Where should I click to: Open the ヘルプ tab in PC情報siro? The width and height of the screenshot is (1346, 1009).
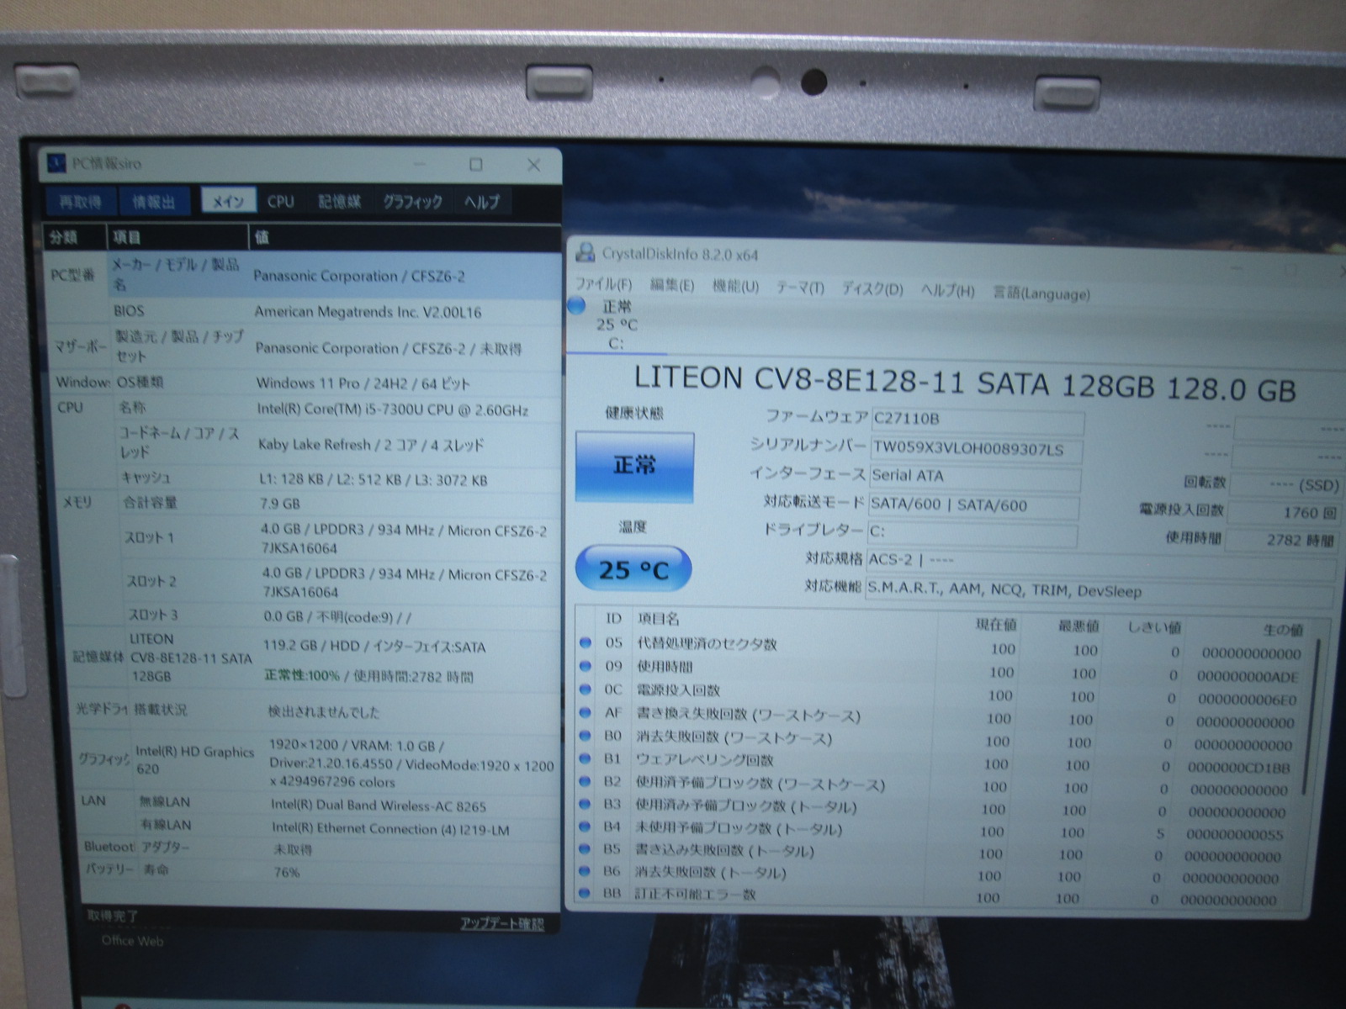click(482, 202)
